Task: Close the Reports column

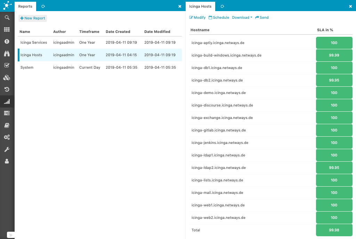Action: pyautogui.click(x=180, y=6)
